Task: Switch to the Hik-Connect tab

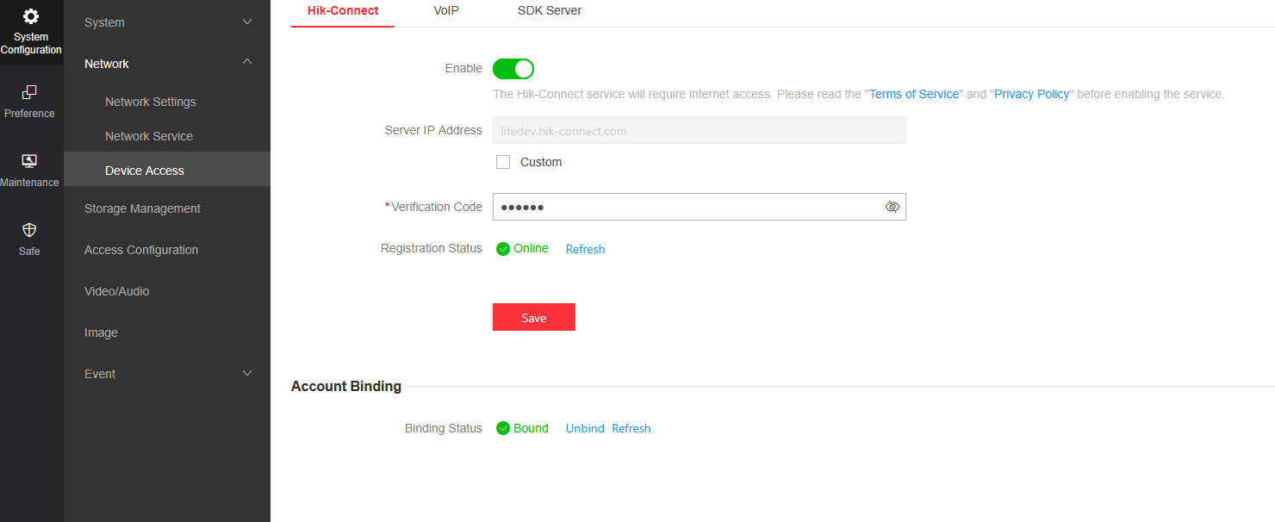Action: point(343,11)
